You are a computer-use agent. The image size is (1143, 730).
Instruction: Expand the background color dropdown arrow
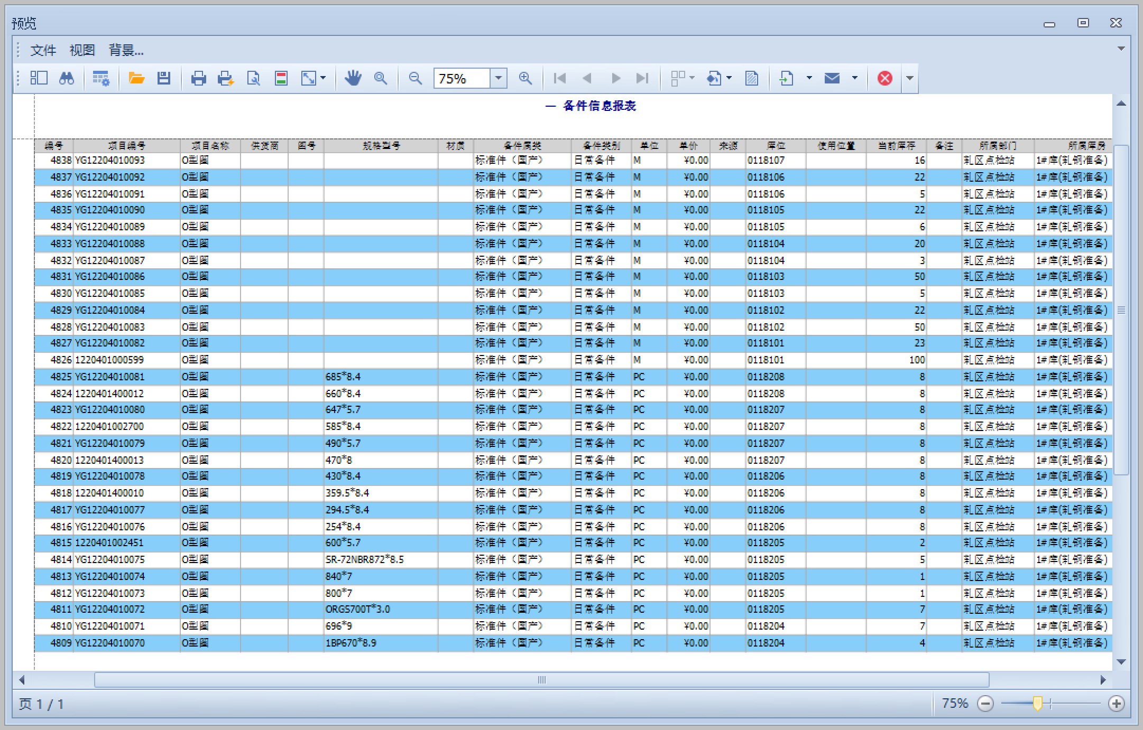[729, 78]
